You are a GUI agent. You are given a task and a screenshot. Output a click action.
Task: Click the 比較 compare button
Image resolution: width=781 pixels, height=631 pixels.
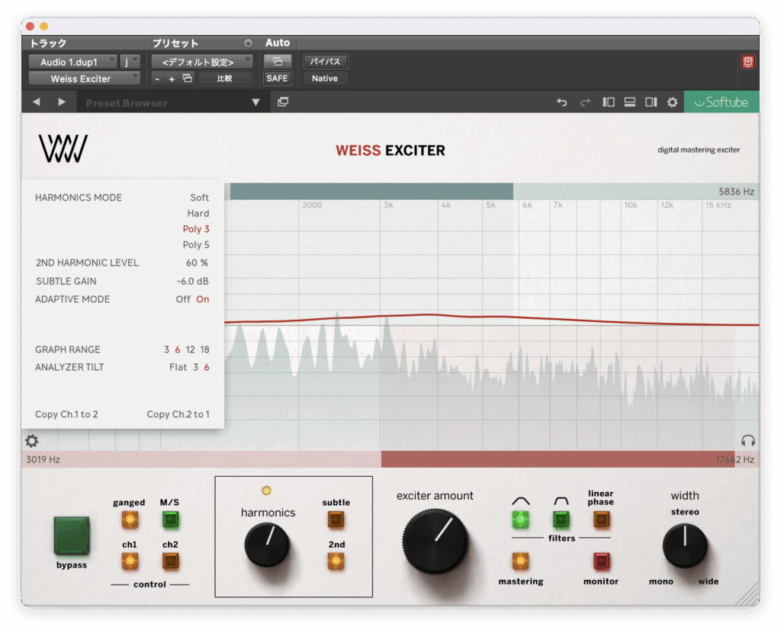225,79
